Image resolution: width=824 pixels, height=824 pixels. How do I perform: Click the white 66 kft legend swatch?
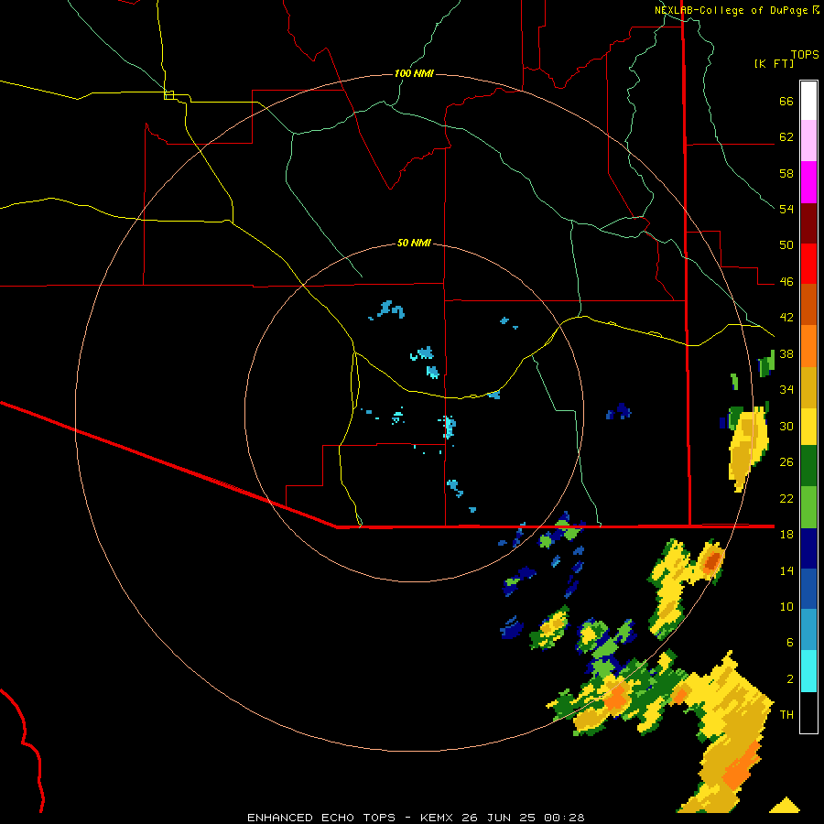[808, 101]
